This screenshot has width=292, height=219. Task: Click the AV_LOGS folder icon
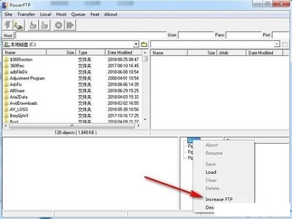click(6, 109)
